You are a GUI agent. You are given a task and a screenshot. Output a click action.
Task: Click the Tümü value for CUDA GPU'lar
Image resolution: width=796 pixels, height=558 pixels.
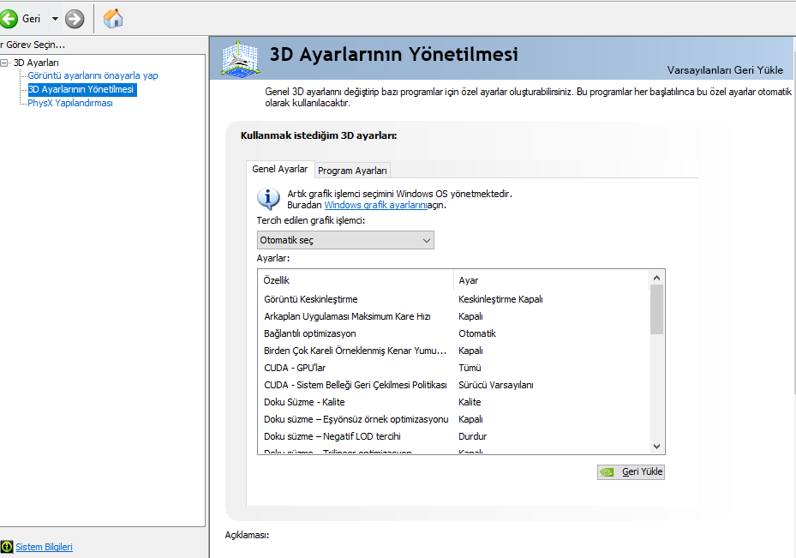(470, 368)
